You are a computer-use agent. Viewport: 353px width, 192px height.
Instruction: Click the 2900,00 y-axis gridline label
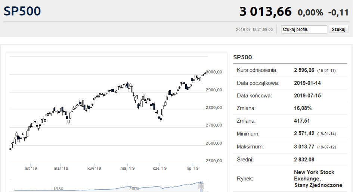(214, 90)
